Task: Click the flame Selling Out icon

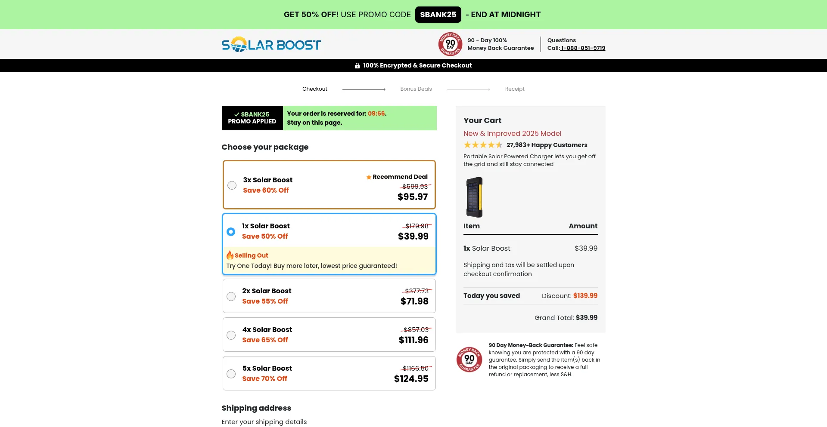Action: [x=230, y=255]
